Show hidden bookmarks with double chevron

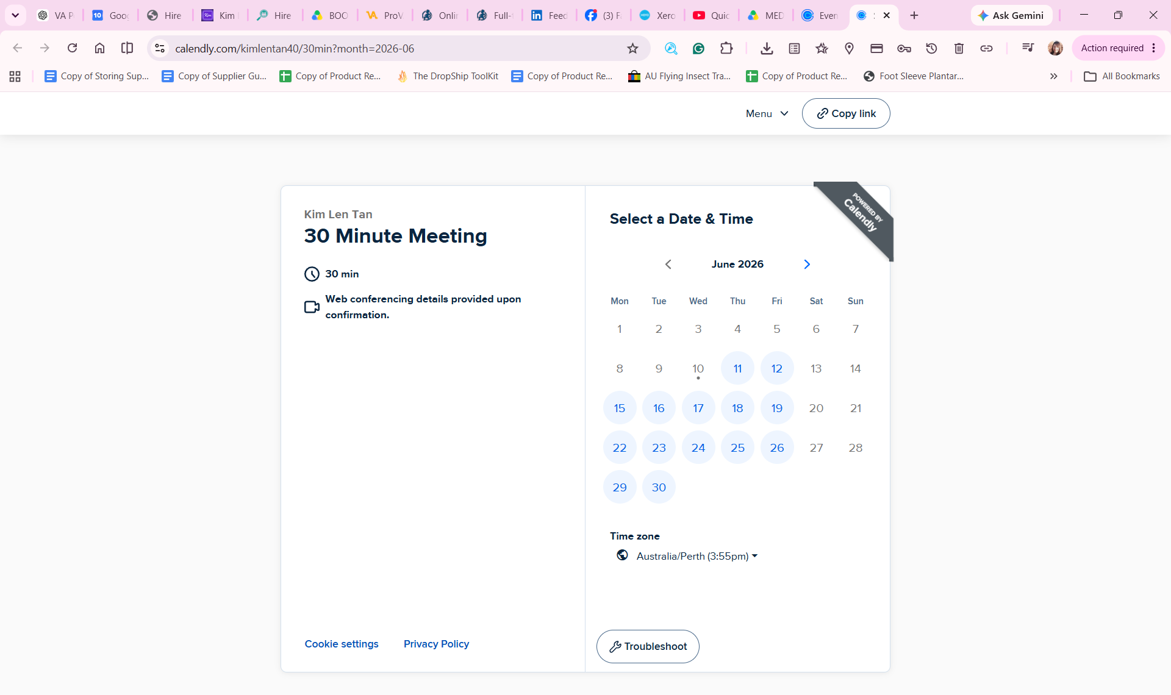coord(1053,76)
